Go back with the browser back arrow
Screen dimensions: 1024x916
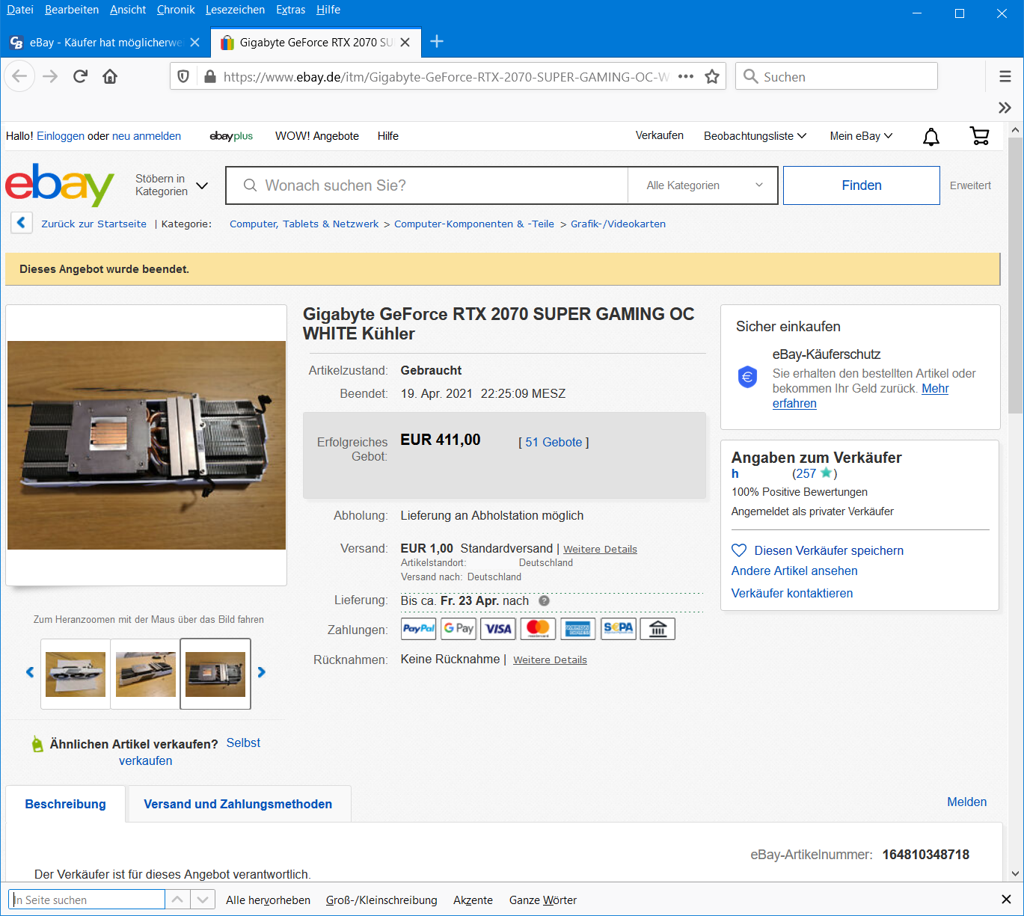[19, 76]
